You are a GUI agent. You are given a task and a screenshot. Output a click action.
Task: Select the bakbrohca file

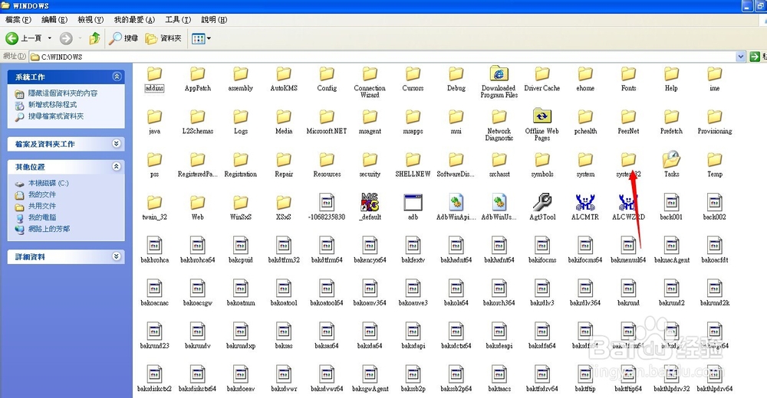pos(154,250)
